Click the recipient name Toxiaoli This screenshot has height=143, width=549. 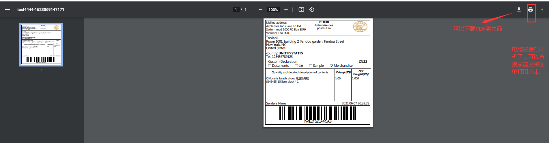(x=272, y=38)
